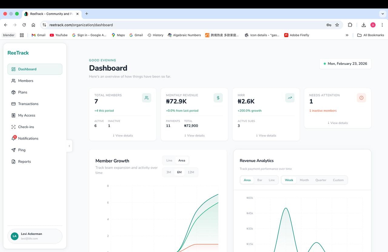Viewport: 388px width, 252px height.
Task: Expand View details on the Total Members card
Action: point(122,135)
